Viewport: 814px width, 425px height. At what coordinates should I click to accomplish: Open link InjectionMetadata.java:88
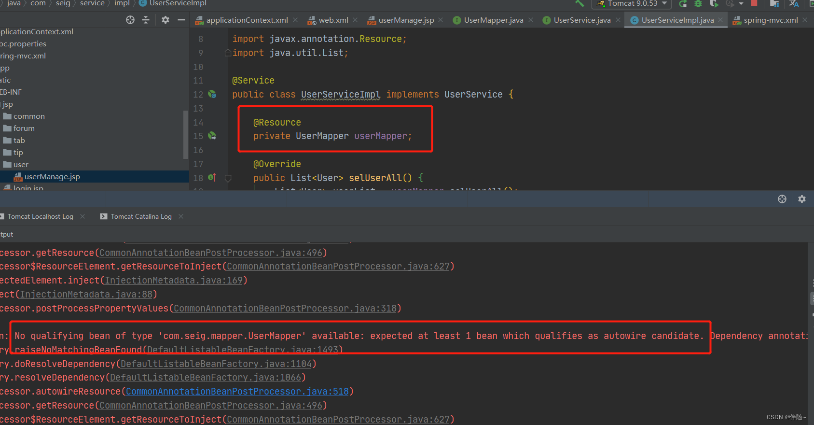point(86,294)
